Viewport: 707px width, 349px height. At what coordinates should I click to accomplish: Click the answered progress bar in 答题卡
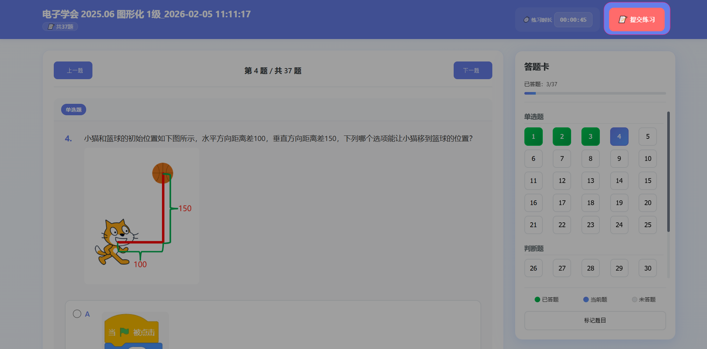[x=595, y=94]
